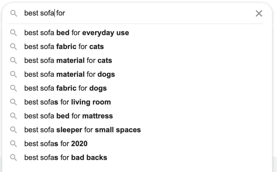Viewport: 277px width, 172px height.
Task: Pick 'best sofa sleeper for small spaces'
Action: [83, 130]
